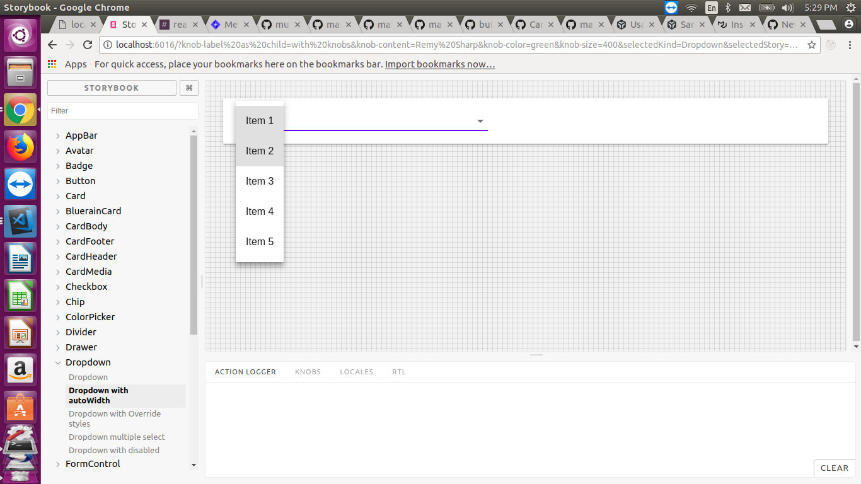Click the browser page reload icon

(x=88, y=45)
